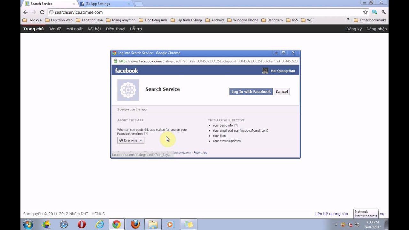
Task: Open Hỗ trợ menu item
Action: [x=136, y=29]
